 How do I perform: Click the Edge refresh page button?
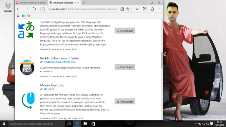click(34, 9)
